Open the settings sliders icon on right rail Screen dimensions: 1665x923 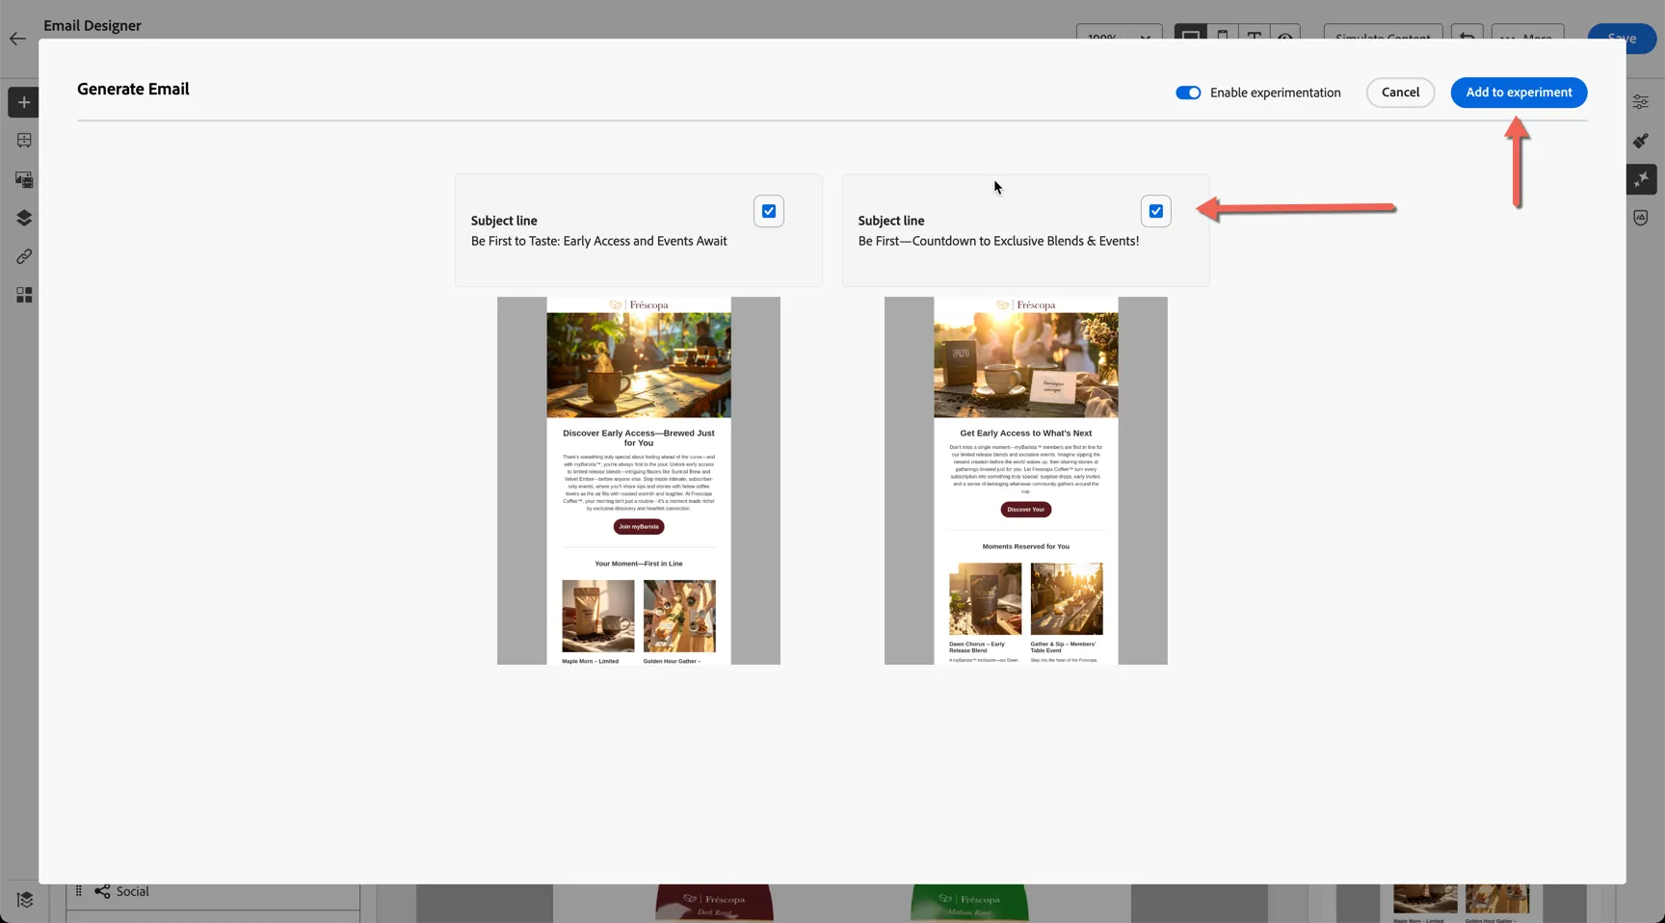pyautogui.click(x=1641, y=102)
